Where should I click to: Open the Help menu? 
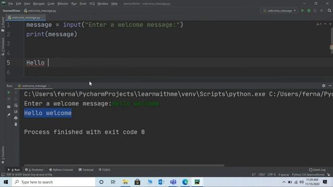click(114, 4)
